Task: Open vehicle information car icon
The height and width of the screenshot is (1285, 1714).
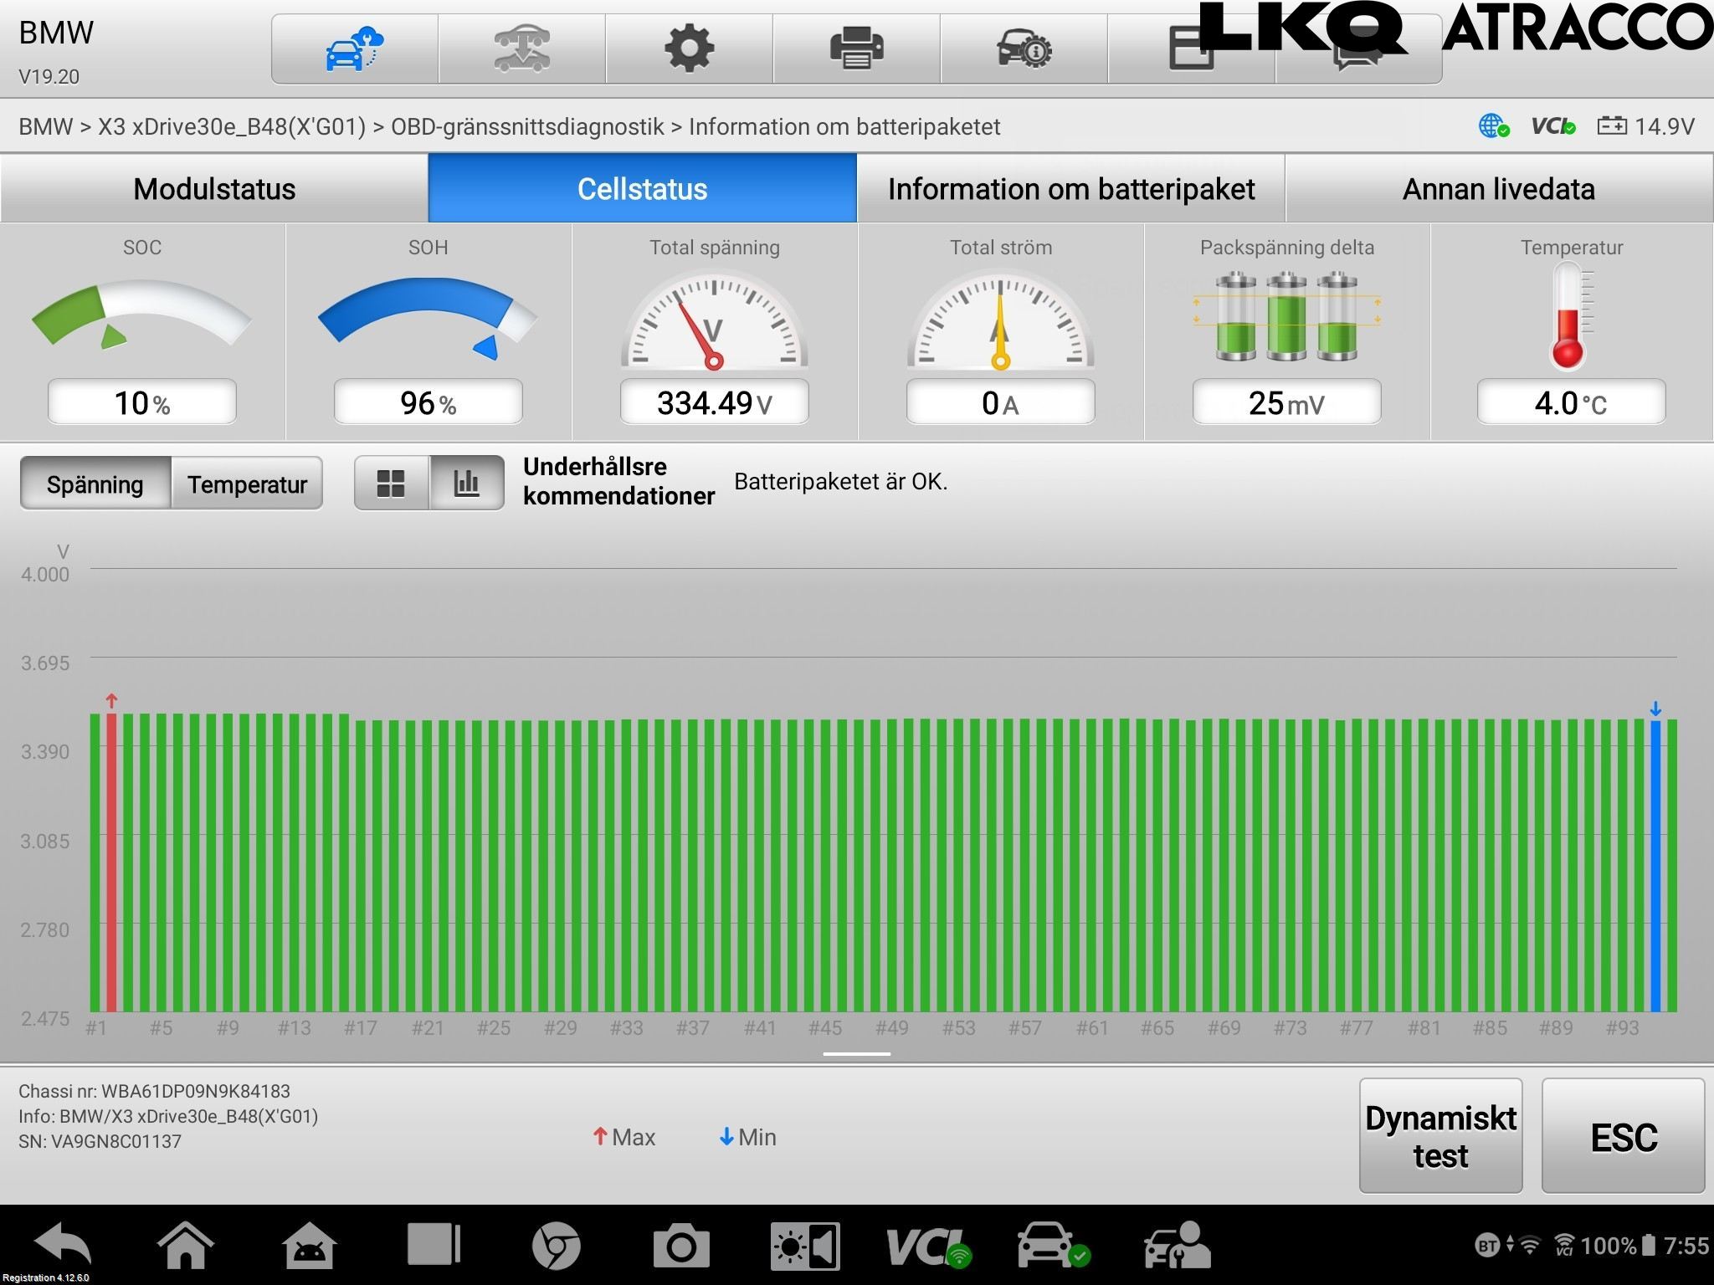Action: coord(1024,49)
